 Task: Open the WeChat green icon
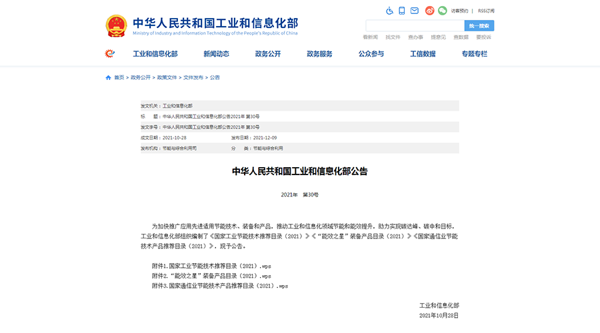(x=442, y=11)
